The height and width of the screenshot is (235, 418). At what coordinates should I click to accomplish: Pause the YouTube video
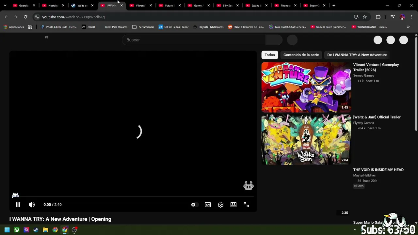[18, 205]
